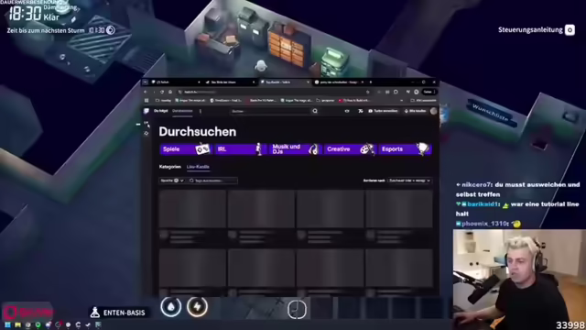Open Du folgst in Twitch navigation
This screenshot has width=586, height=330.
click(161, 111)
